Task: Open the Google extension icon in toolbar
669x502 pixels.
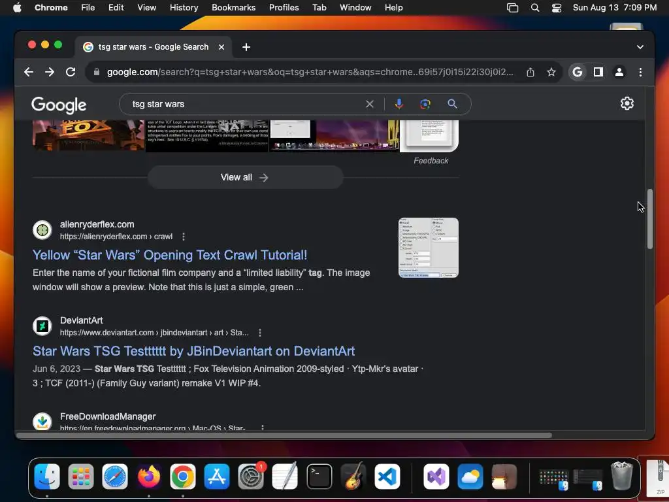Action: [578, 72]
